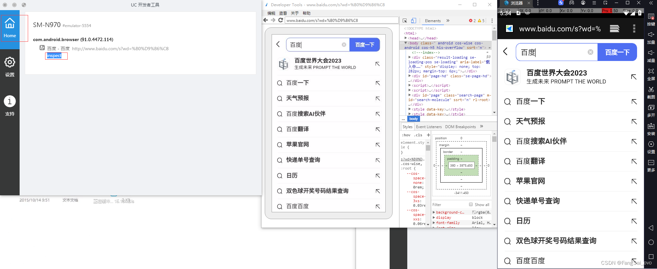This screenshot has width=657, height=269.
Task: Open 多开 multi-instance in emulator sidebar
Action: (651, 111)
